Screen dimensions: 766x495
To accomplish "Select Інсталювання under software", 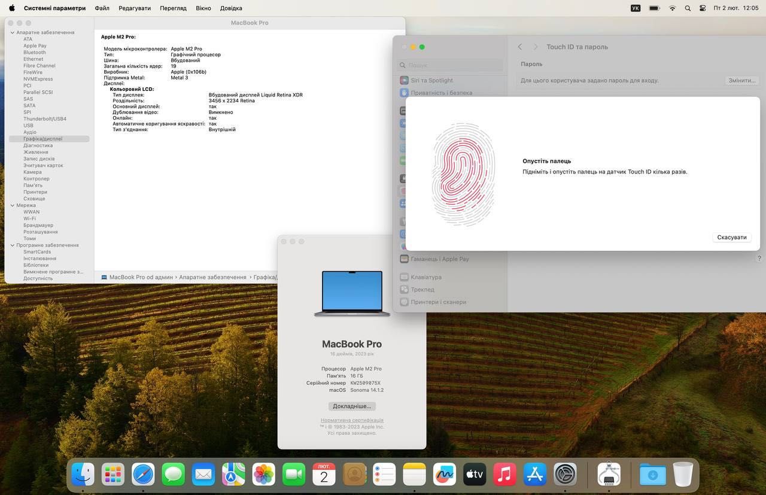I will click(40, 259).
